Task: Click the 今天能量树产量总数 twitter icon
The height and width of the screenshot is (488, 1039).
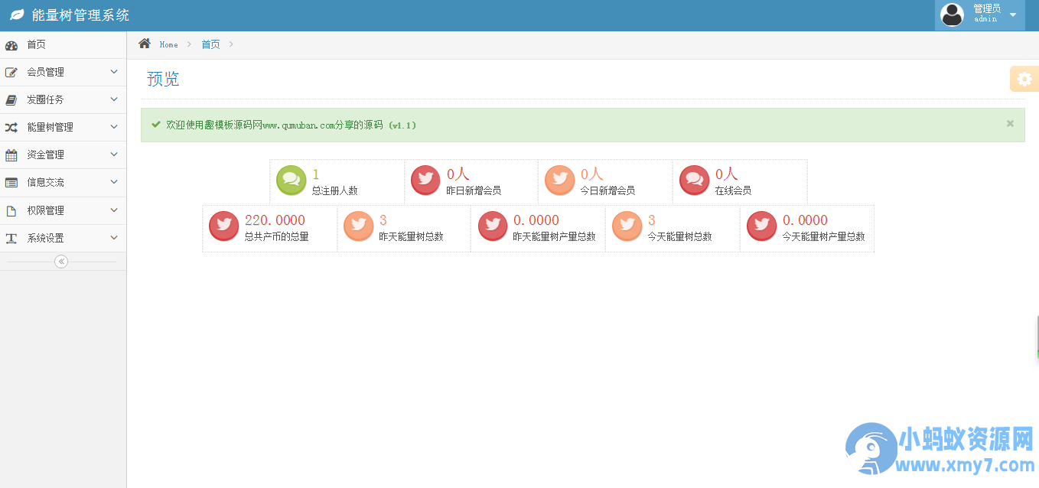Action: (x=761, y=226)
